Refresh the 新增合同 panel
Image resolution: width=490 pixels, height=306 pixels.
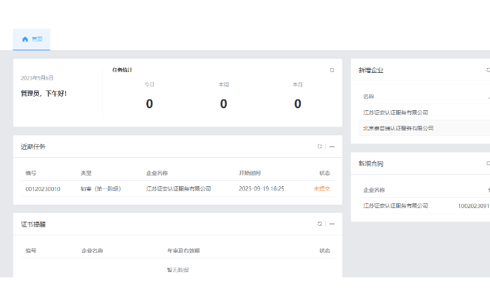[x=488, y=163]
